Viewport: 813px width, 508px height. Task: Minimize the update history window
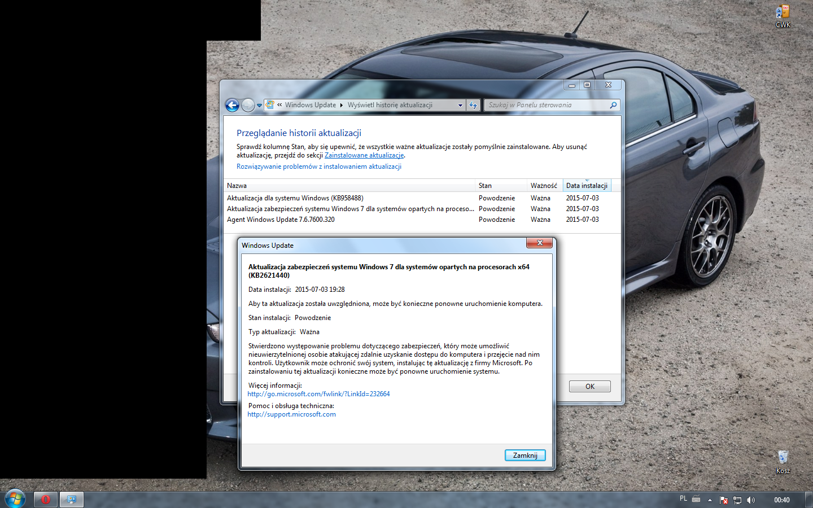pos(572,85)
